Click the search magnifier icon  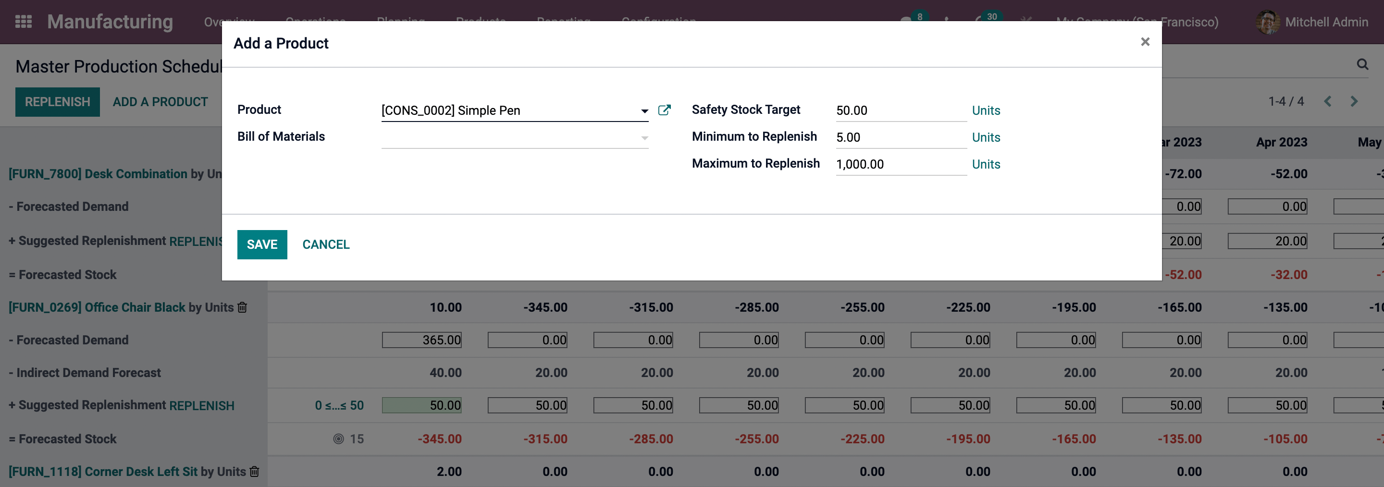[x=1362, y=64]
